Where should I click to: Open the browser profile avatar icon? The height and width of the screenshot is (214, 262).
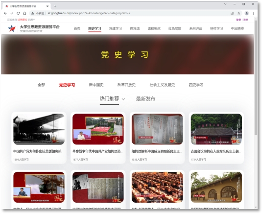pos(247,13)
